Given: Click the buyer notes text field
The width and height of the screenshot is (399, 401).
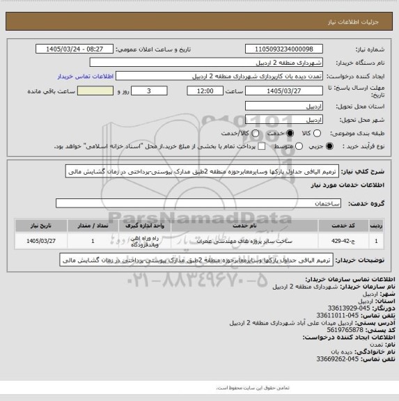Looking at the screenshot, I should click(196, 260).
